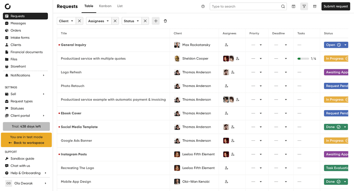The image size is (354, 191).
Task: Open status dropdown arrow for General Inquiry
Action: 345,45
